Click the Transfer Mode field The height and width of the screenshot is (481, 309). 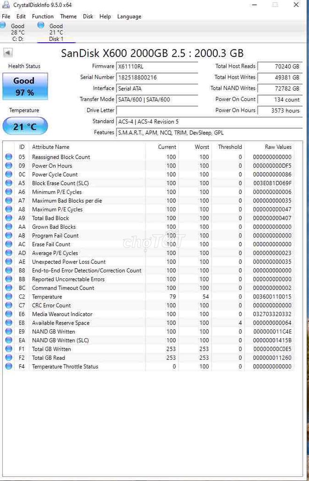click(157, 100)
